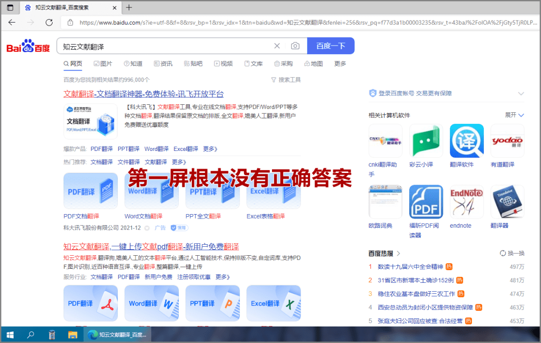Clear the search box with the X icon

tap(277, 46)
